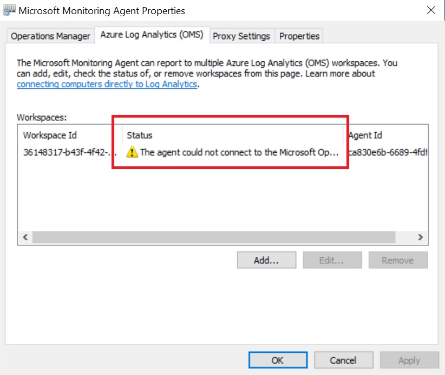Click the Apply button
The height and width of the screenshot is (375, 445).
(409, 360)
